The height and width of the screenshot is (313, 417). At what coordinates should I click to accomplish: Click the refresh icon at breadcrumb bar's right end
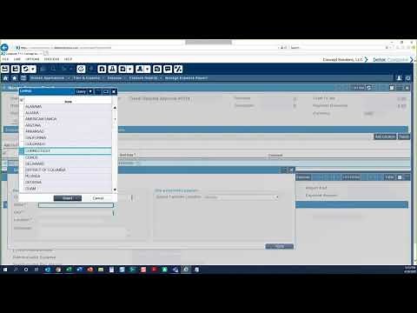(x=408, y=78)
